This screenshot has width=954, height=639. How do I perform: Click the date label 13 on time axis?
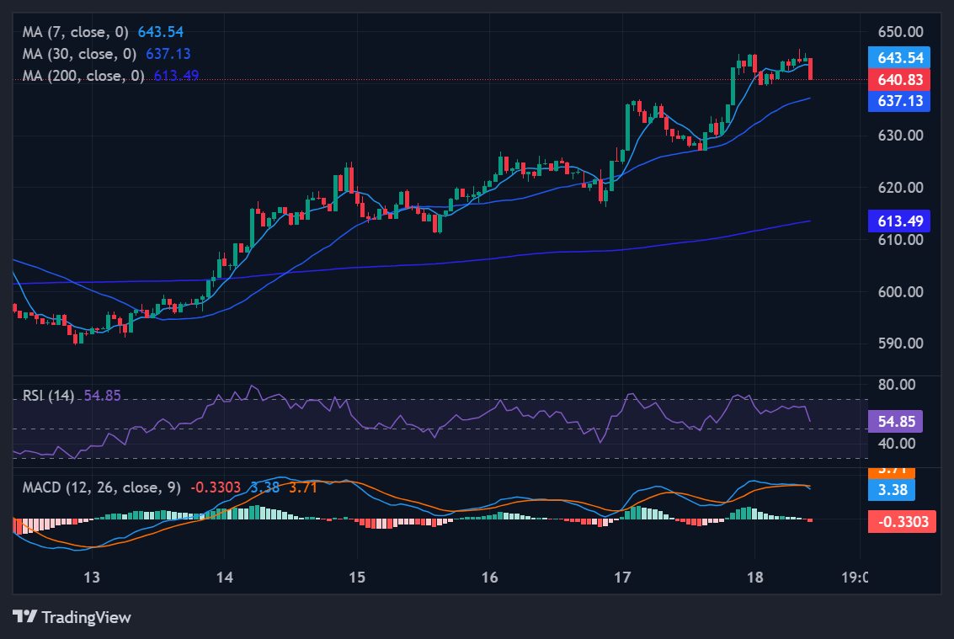(92, 578)
